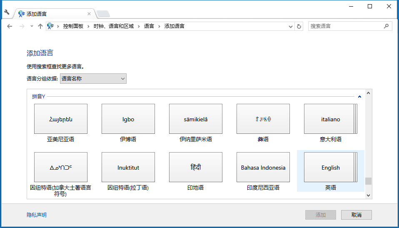Click the 因纽特语(拉丁语) label
The image size is (399, 228).
pyautogui.click(x=128, y=188)
